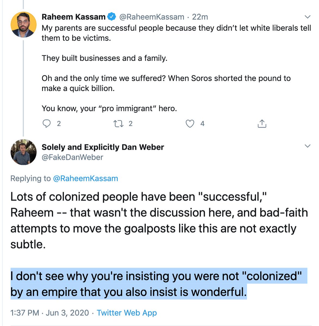Image resolution: width=319 pixels, height=326 pixels.
Task: Open the @RaheemKassam handle beside the display name
Action: click(152, 17)
